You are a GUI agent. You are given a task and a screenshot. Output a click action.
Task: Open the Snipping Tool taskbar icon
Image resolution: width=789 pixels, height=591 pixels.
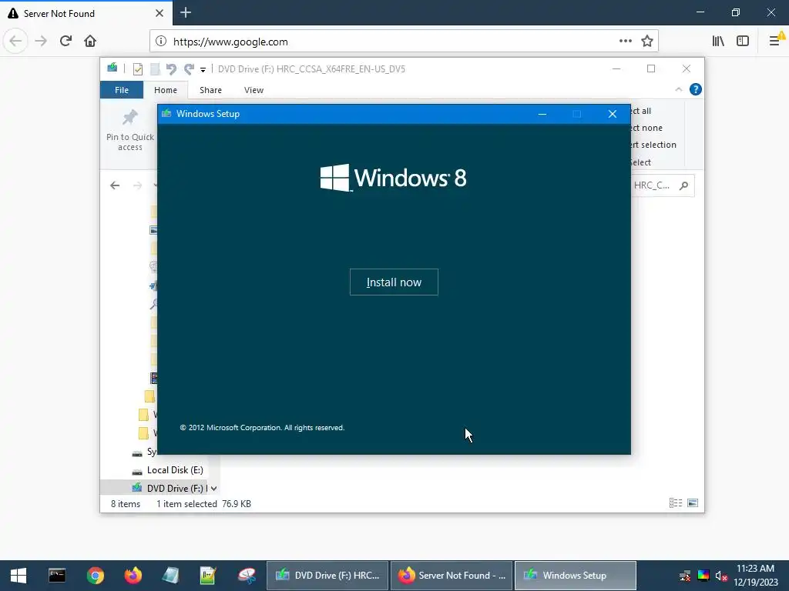pyautogui.click(x=247, y=576)
